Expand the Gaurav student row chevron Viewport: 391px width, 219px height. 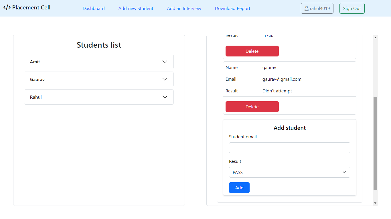click(x=165, y=79)
